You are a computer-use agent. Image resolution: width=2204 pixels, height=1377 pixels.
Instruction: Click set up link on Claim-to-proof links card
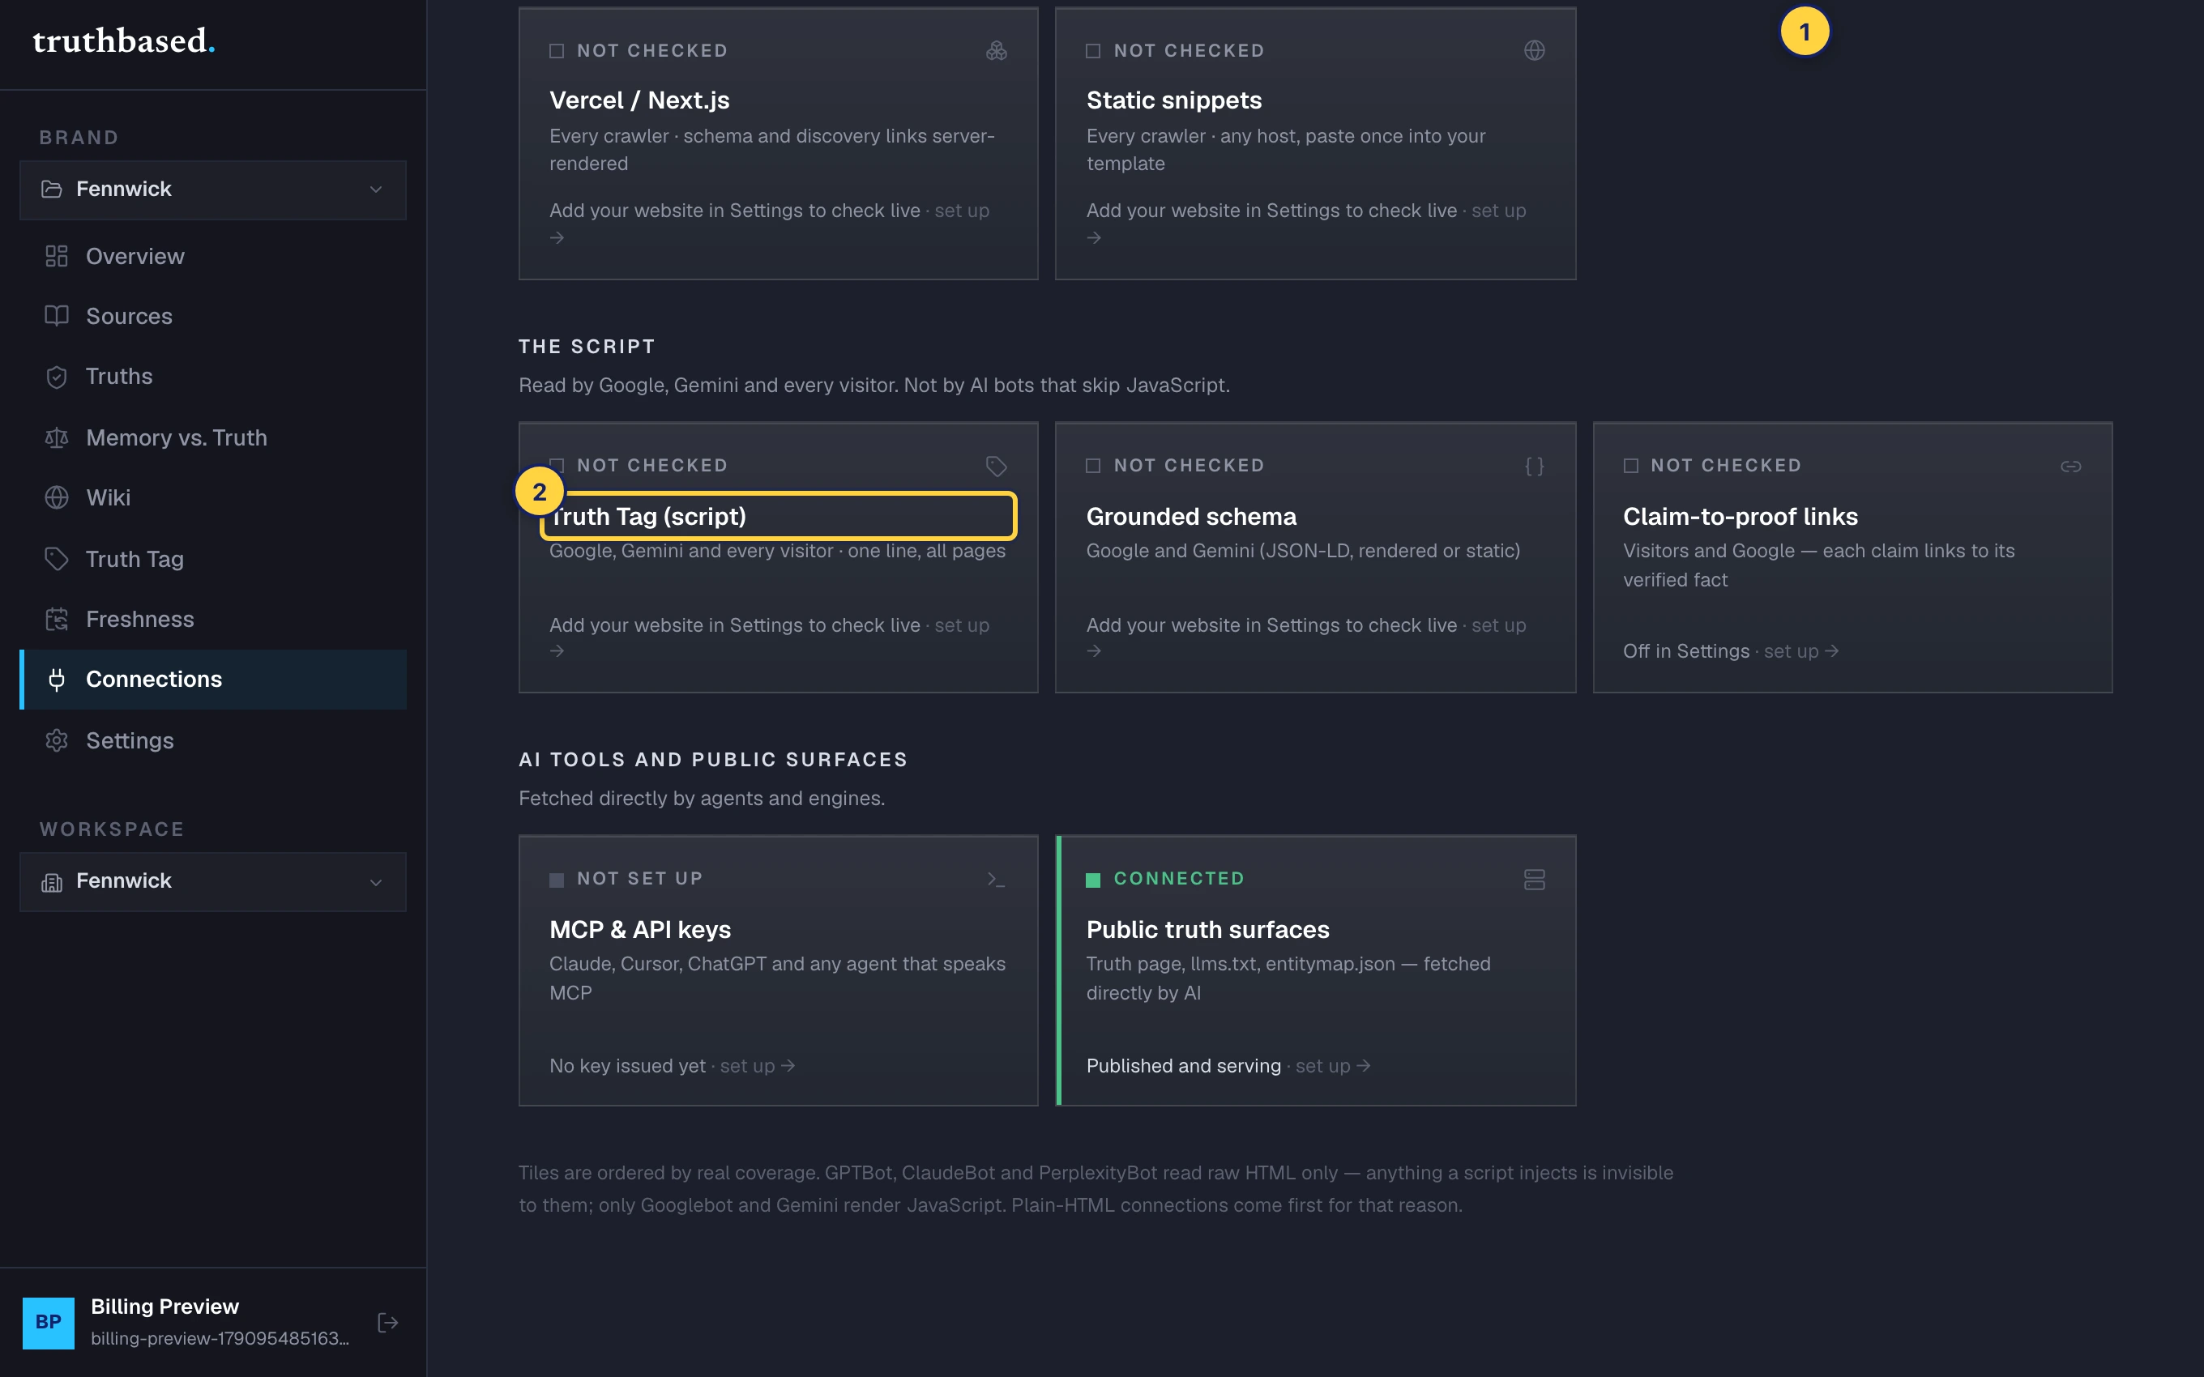point(1801,652)
